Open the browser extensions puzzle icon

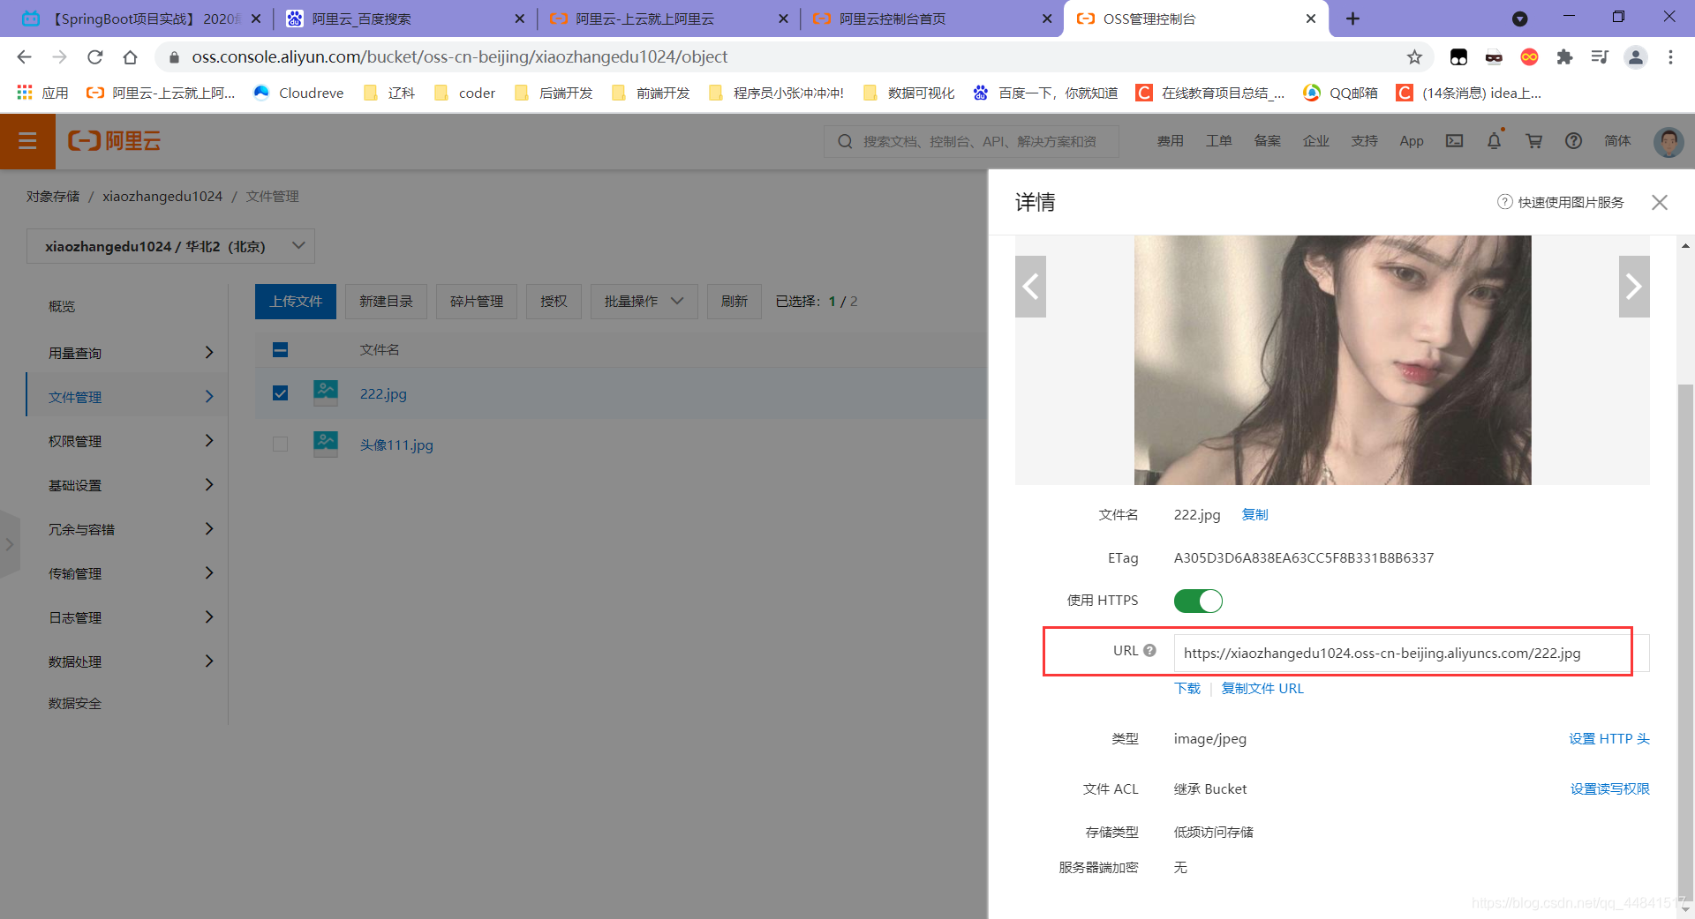click(1564, 57)
